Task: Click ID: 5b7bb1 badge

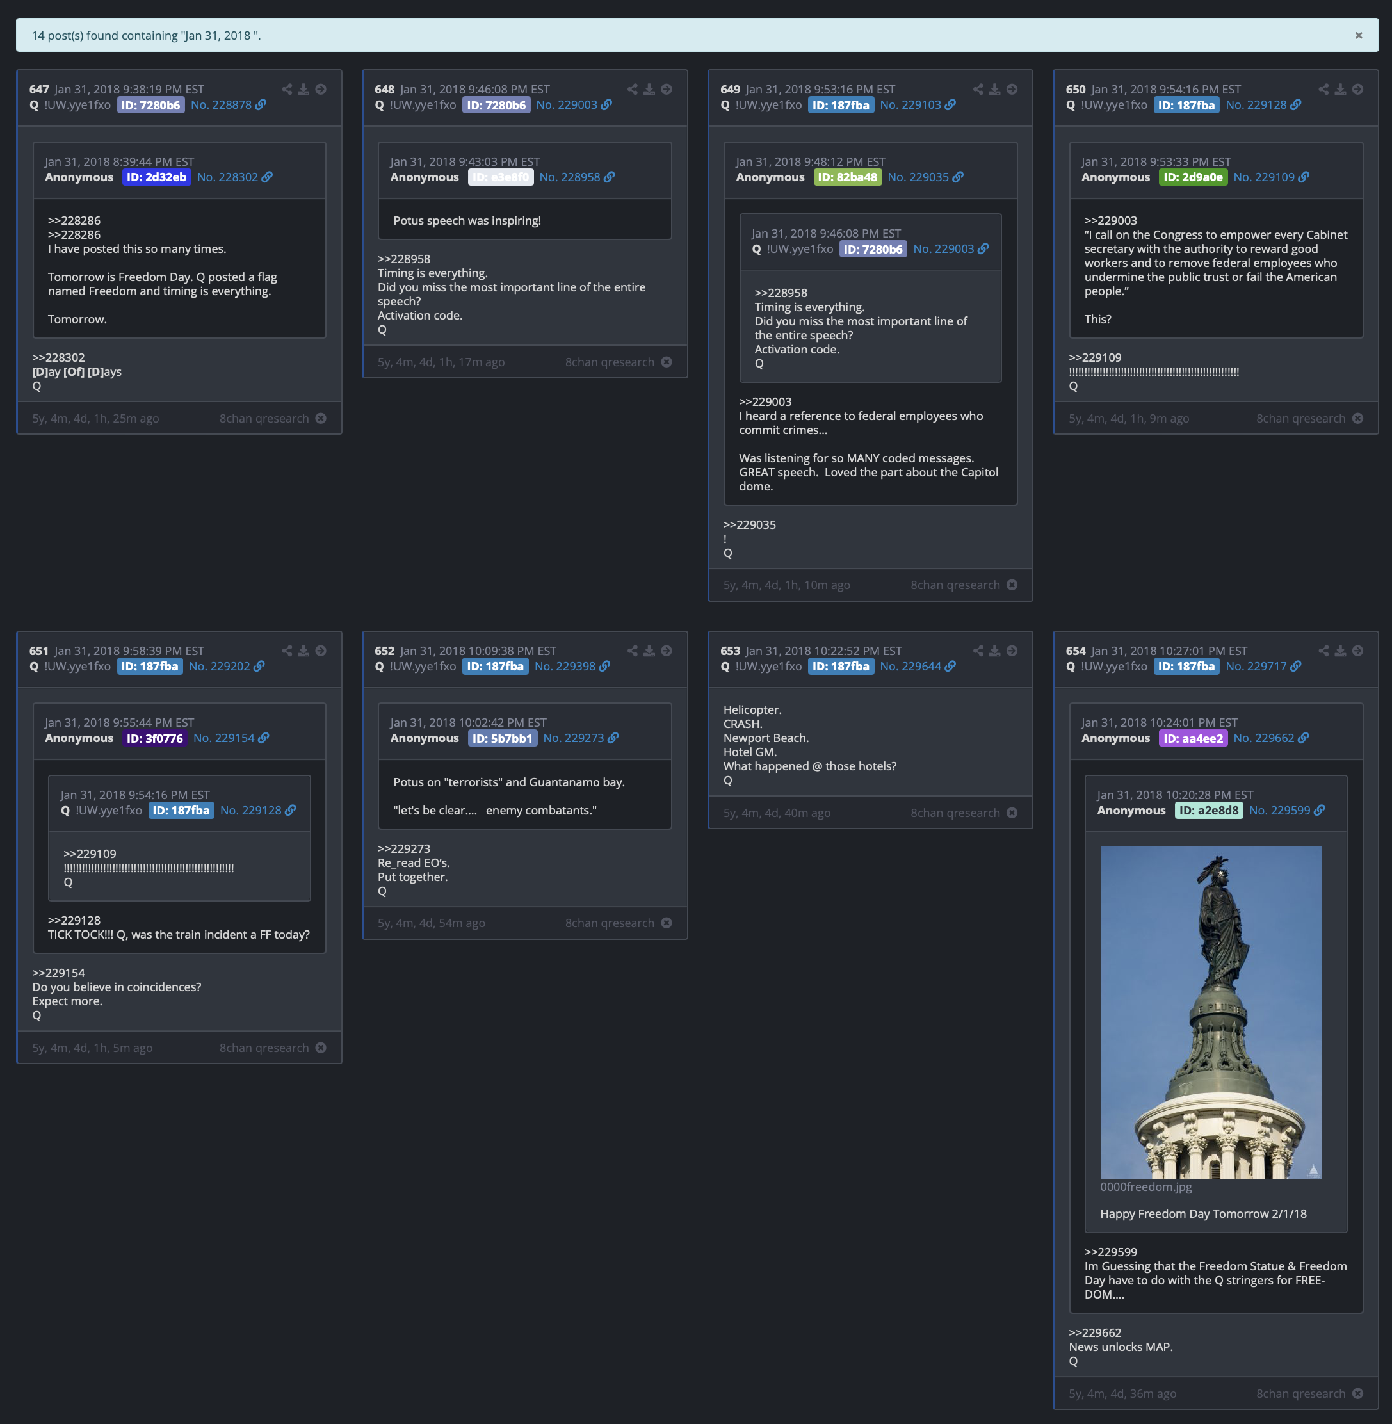Action: click(502, 738)
